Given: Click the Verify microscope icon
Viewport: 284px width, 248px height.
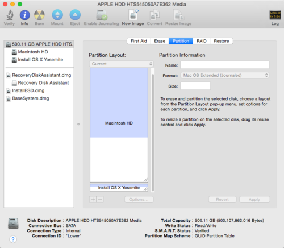Looking at the screenshot, I should click(x=10, y=15).
